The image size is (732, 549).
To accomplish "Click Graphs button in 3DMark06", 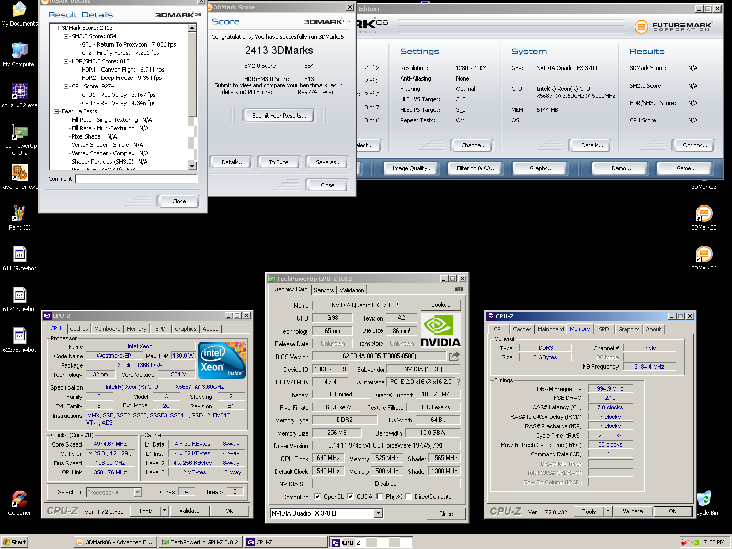I will [x=541, y=168].
